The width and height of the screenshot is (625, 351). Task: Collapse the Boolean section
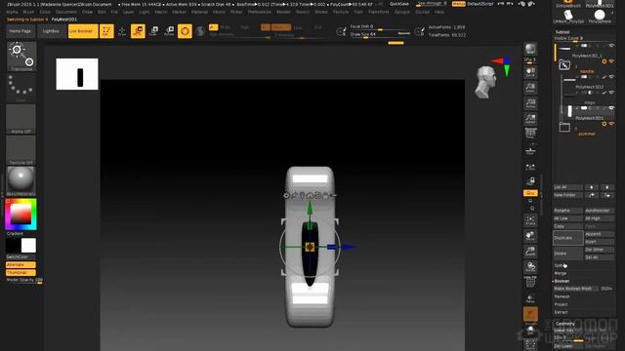tap(562, 281)
